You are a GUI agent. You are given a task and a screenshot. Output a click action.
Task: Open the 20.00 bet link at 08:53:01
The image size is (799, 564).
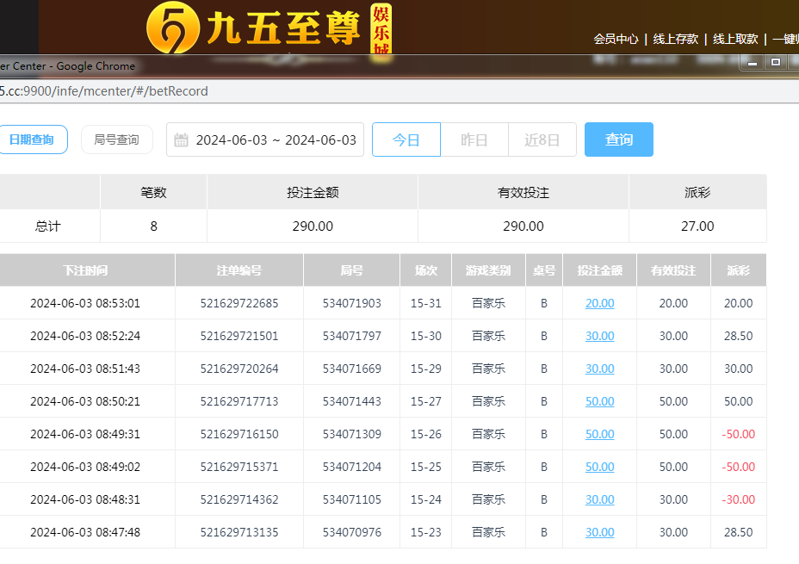point(599,303)
